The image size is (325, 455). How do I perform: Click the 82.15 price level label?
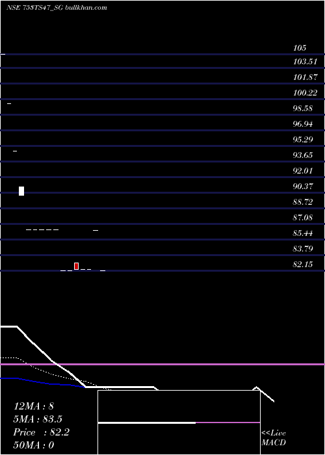pos(303,265)
